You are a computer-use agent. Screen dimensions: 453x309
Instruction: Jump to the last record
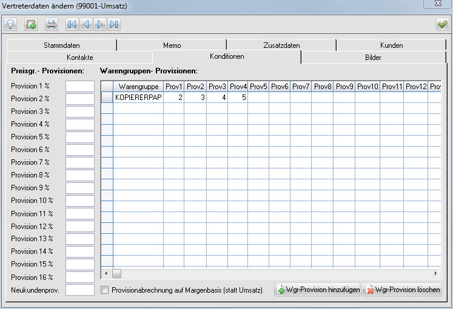(x=114, y=24)
